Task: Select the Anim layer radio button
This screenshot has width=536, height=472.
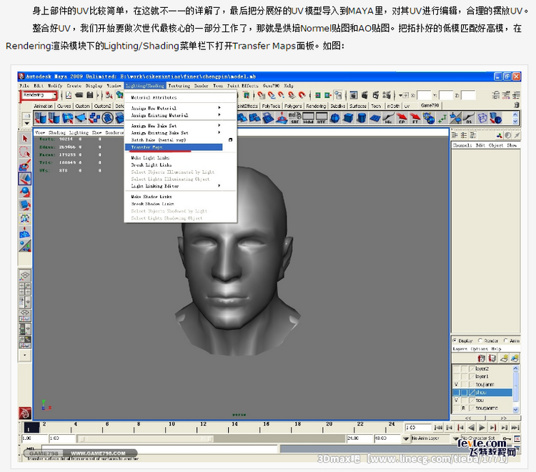Action: click(505, 340)
